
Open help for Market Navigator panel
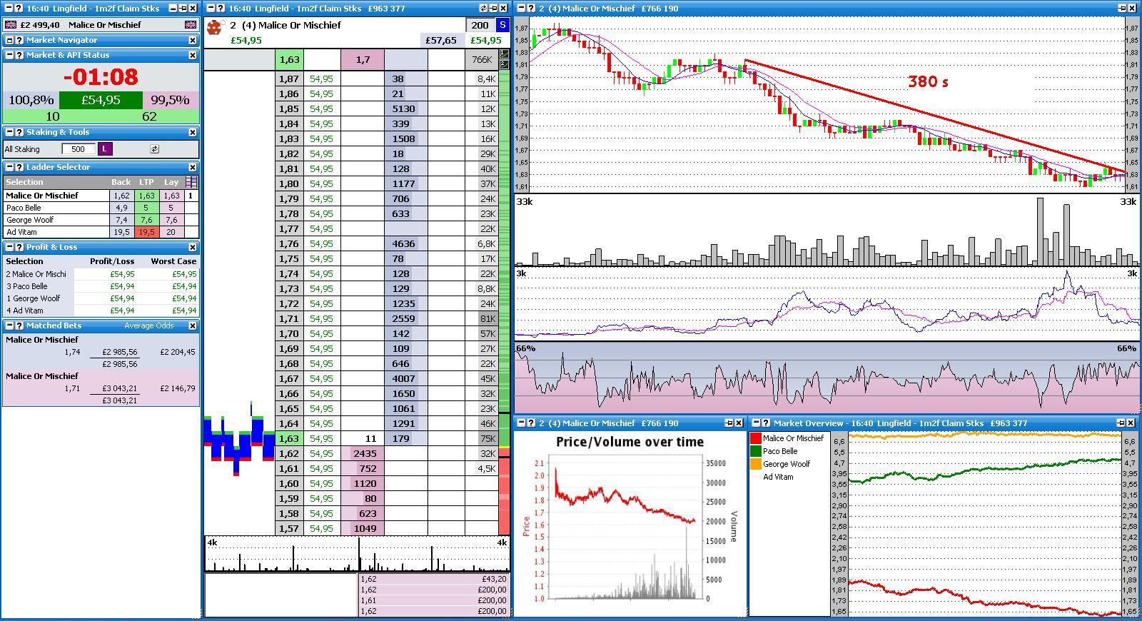point(19,40)
